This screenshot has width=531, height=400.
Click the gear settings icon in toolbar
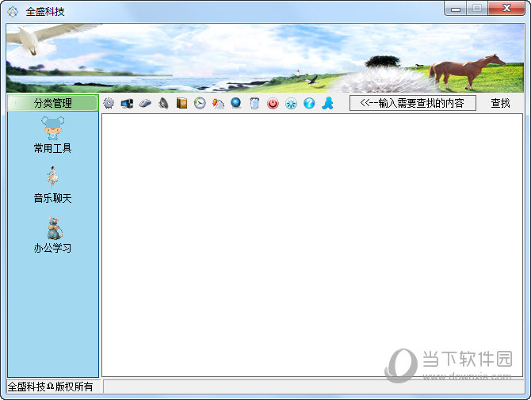tap(109, 103)
